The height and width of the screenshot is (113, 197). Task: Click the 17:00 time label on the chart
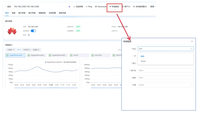pos(51,85)
